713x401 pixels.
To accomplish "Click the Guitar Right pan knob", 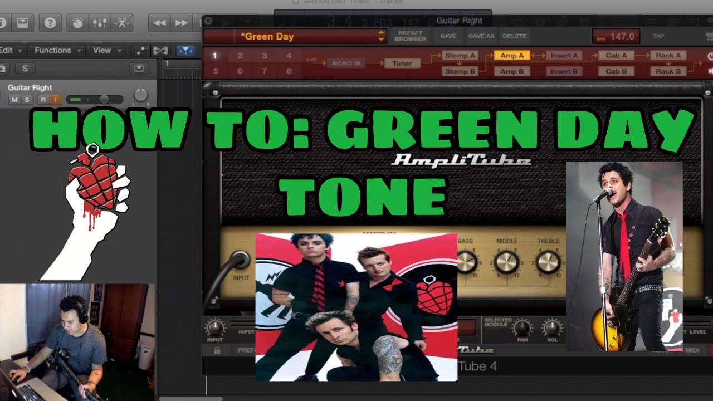I will tap(141, 95).
